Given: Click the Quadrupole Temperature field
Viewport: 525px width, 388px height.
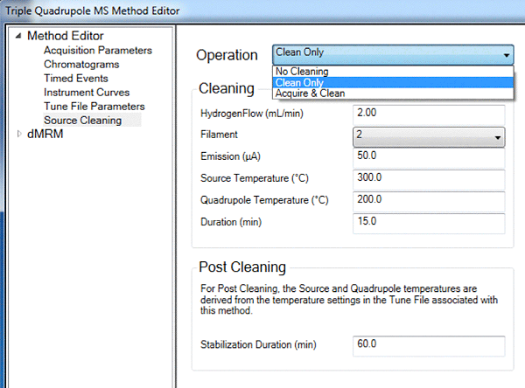Looking at the screenshot, I should coord(429,200).
